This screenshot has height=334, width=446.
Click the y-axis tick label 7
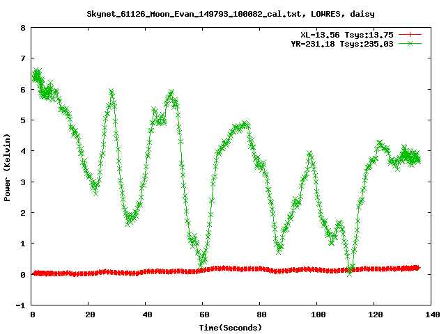click(x=23, y=59)
